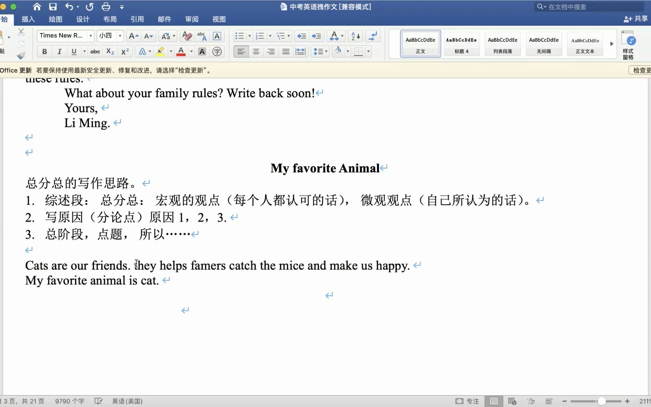The width and height of the screenshot is (651, 407).
Task: Open the Styles Pane
Action: coord(628,45)
